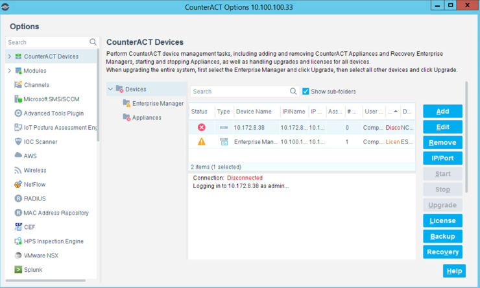Sort table by User column header
480x288 pixels.
pos(374,112)
